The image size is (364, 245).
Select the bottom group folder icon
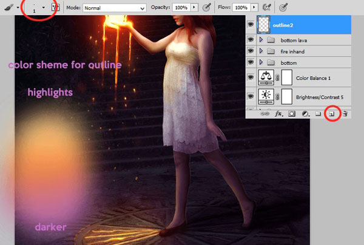[271, 62]
